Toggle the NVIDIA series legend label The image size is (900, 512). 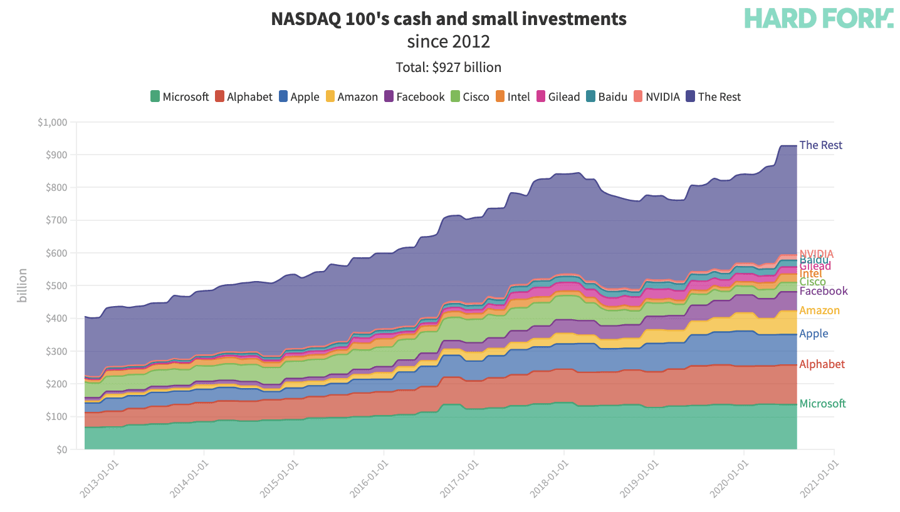[x=662, y=97]
